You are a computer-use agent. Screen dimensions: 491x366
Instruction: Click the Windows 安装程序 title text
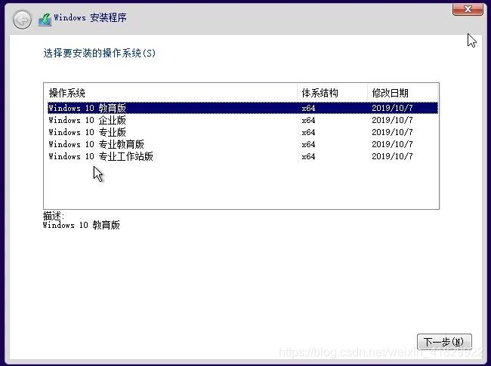[x=91, y=17]
